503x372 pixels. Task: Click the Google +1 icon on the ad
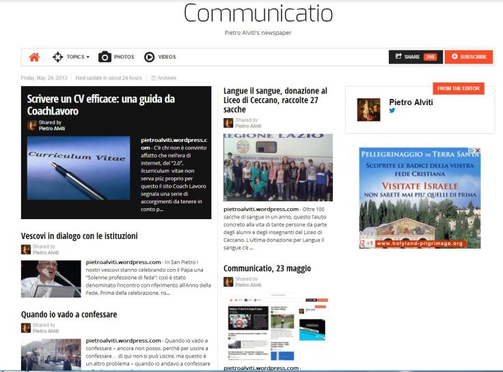pyautogui.click(x=366, y=243)
